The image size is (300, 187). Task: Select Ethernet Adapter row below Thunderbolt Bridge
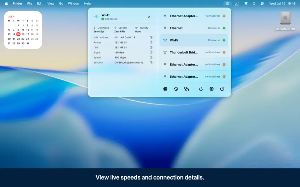(x=194, y=65)
